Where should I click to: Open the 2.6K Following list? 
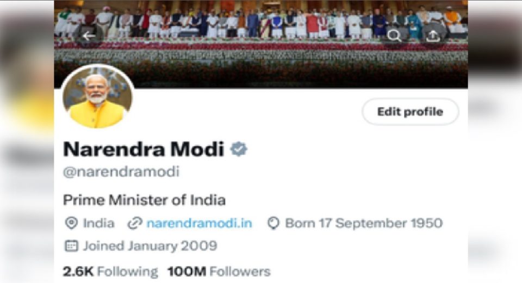[110, 272]
